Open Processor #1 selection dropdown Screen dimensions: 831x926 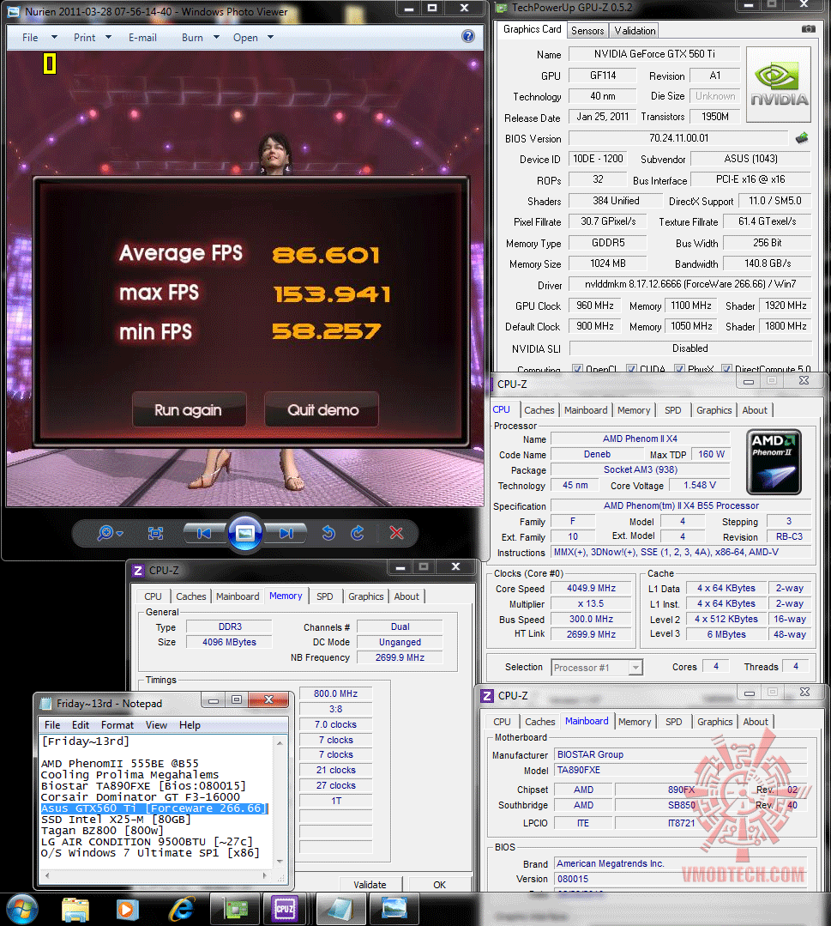click(x=597, y=668)
